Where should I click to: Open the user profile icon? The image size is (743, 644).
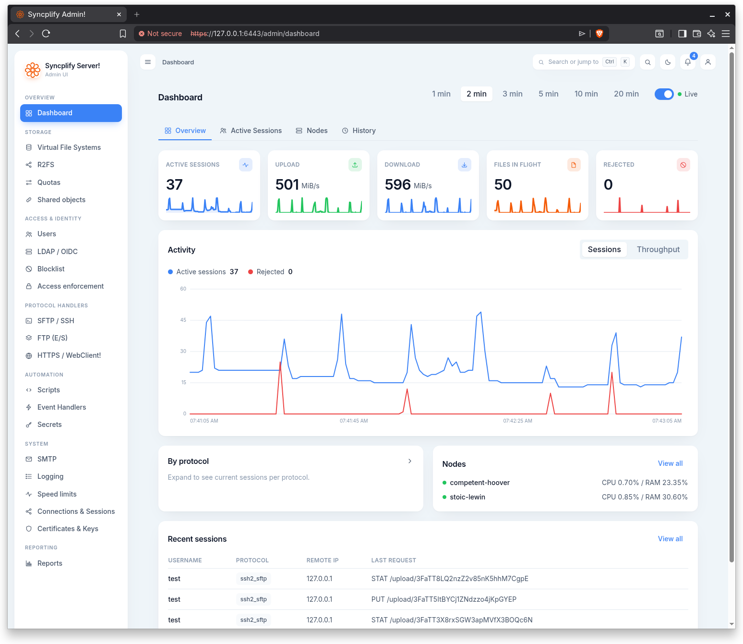click(x=707, y=62)
